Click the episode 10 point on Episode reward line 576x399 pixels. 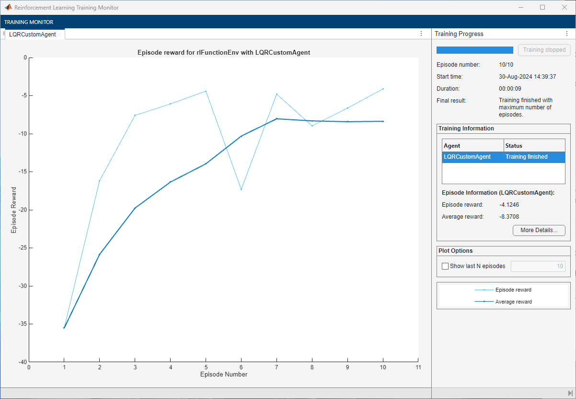[383, 89]
